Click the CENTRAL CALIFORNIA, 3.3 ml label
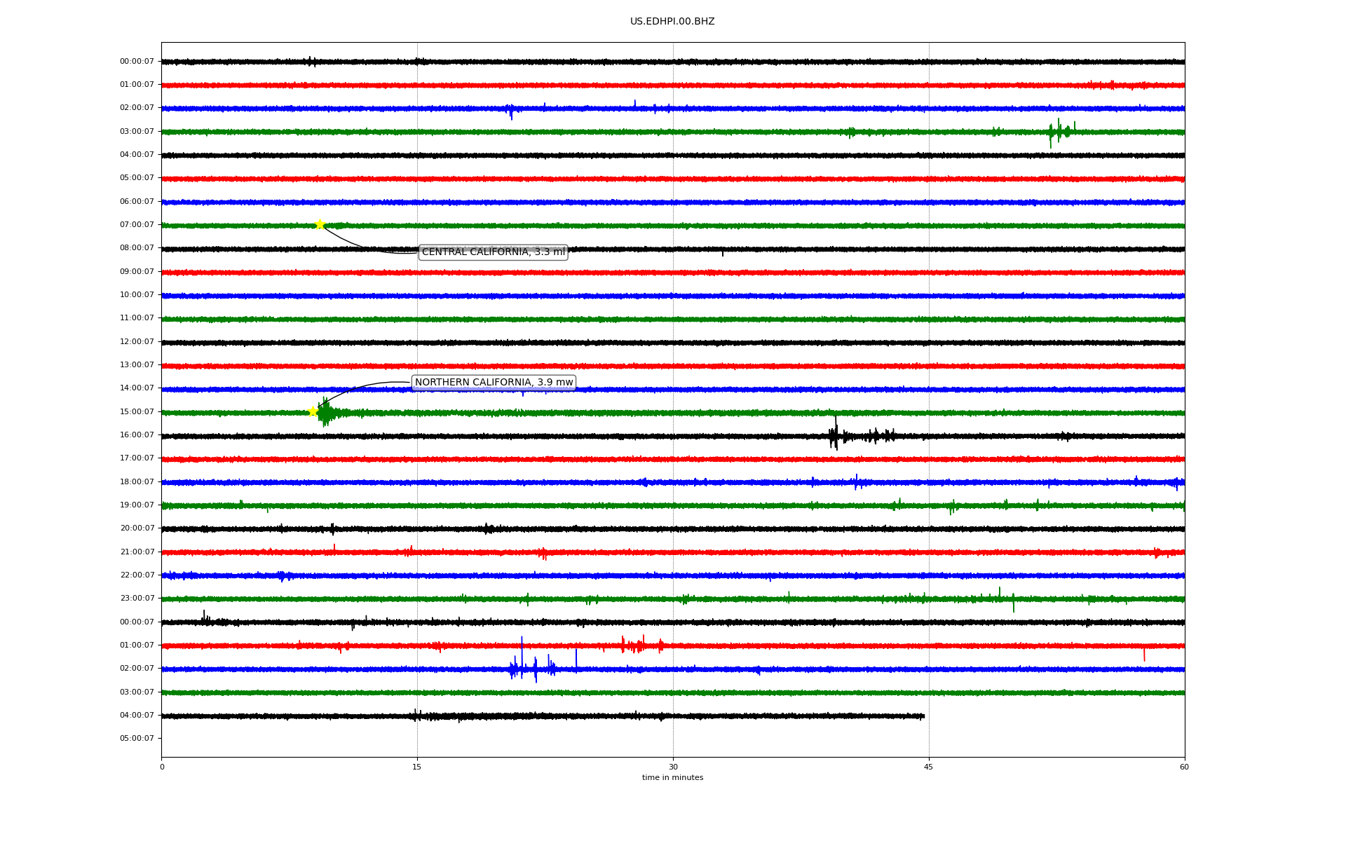 (x=493, y=252)
